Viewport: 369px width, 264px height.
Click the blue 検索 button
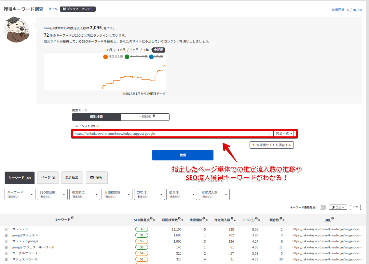tap(183, 155)
